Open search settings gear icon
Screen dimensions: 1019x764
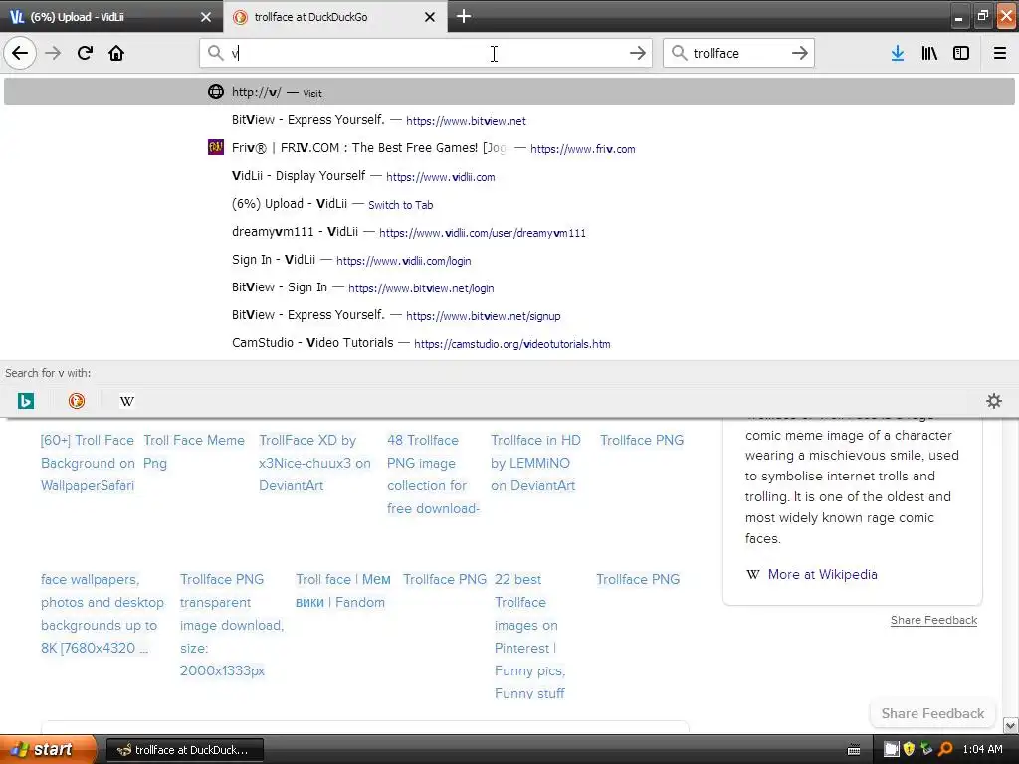pos(994,401)
